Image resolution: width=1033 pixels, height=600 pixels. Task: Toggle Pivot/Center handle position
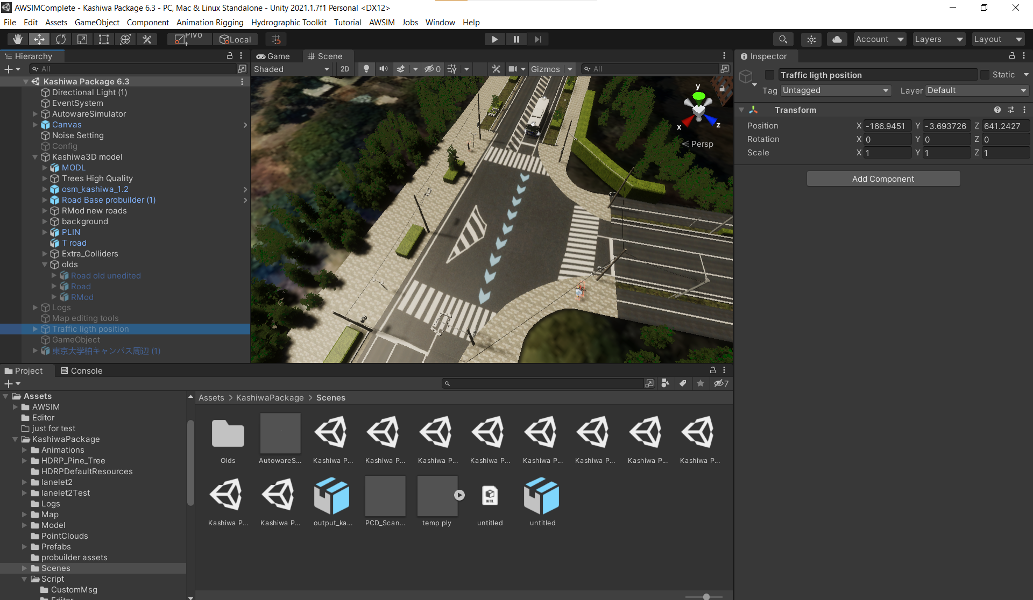pos(189,39)
